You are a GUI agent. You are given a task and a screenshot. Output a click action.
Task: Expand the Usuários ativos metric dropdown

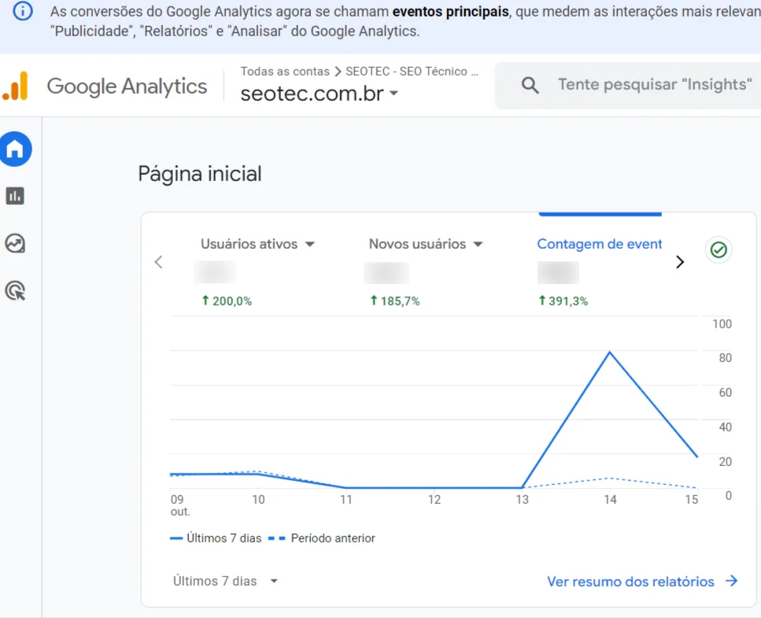tap(310, 244)
